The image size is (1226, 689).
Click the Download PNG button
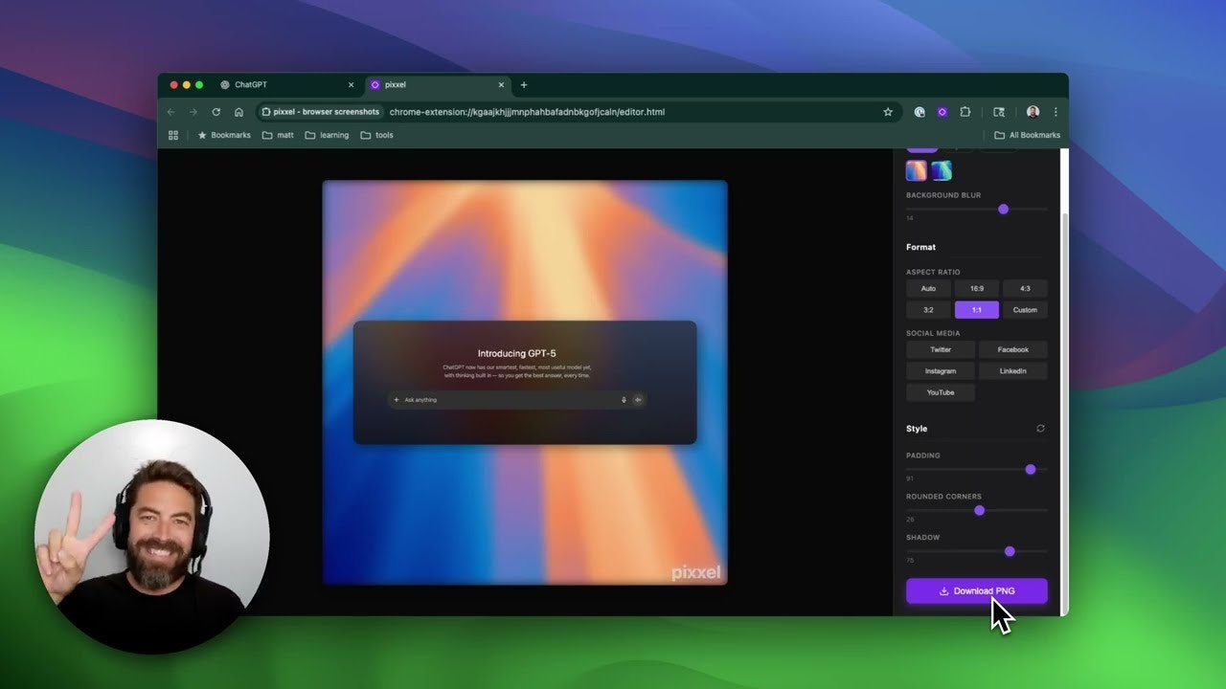(977, 591)
